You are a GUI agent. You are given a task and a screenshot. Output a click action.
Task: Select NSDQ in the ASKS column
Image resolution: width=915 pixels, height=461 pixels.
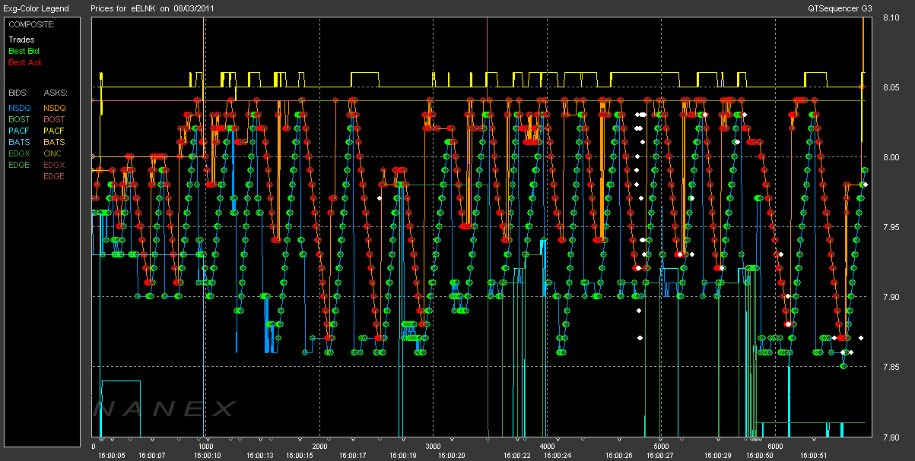pos(55,108)
